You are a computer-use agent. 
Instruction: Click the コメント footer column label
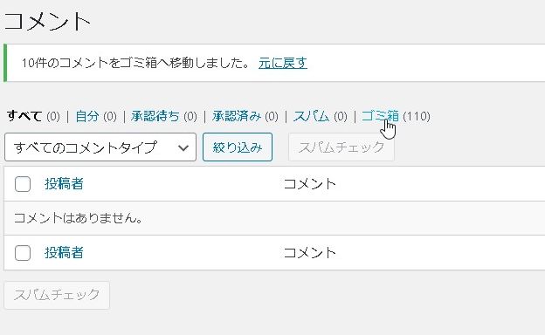click(x=310, y=252)
